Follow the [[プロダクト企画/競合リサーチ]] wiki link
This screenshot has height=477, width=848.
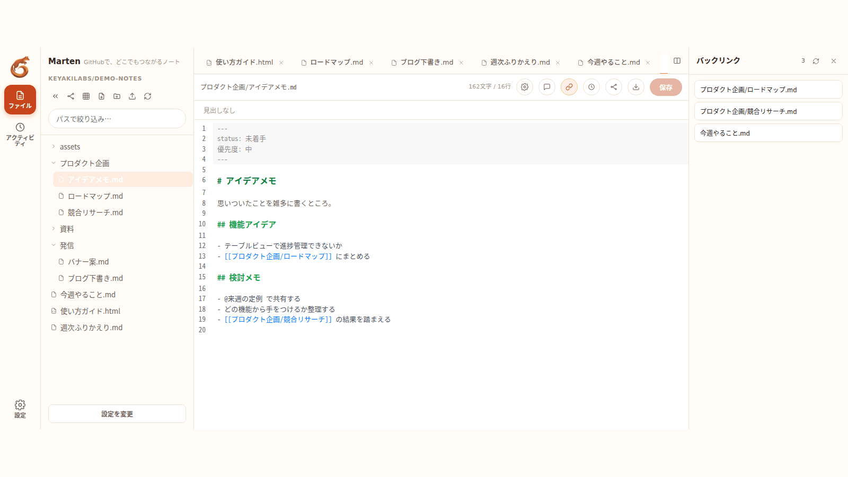click(x=278, y=319)
